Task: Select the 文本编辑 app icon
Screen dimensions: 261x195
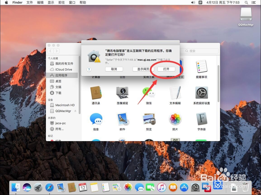Action: point(175,93)
